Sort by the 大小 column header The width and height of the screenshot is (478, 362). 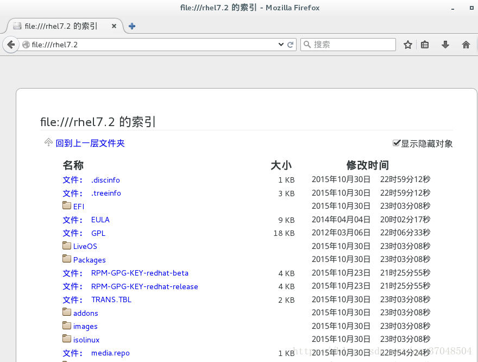pyautogui.click(x=281, y=165)
